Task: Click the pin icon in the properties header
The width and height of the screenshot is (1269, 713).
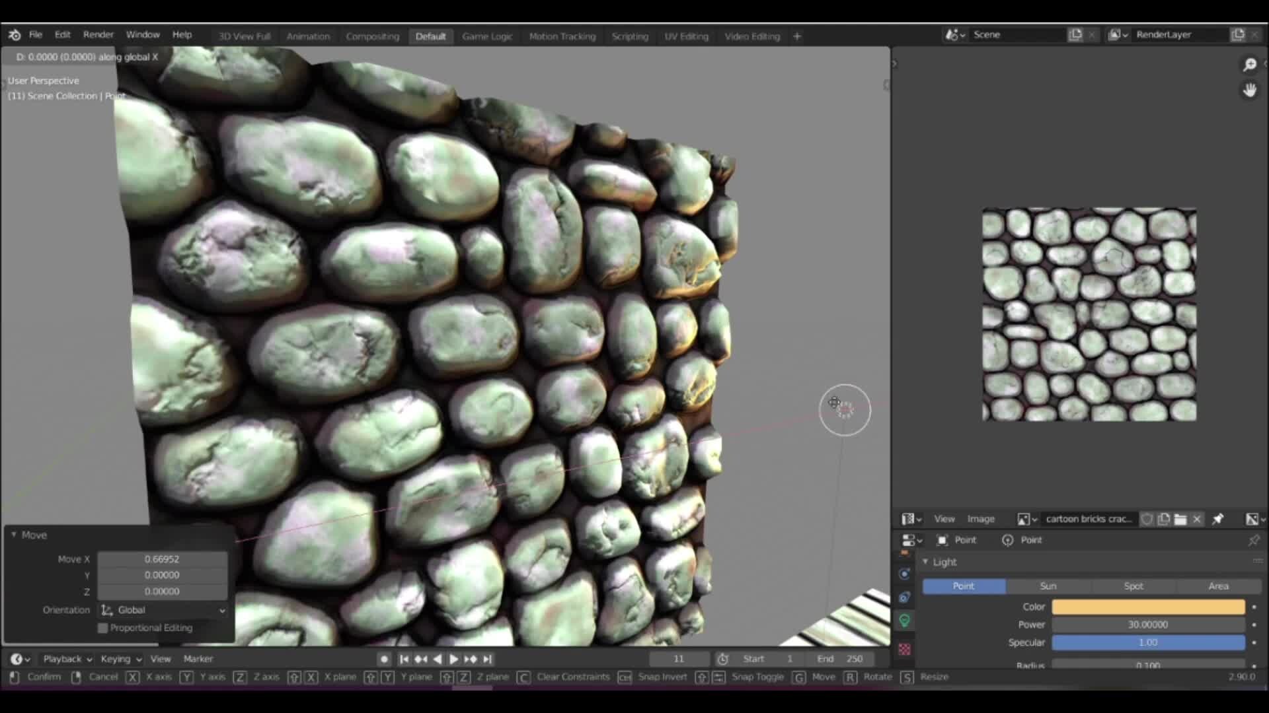Action: pyautogui.click(x=1253, y=541)
